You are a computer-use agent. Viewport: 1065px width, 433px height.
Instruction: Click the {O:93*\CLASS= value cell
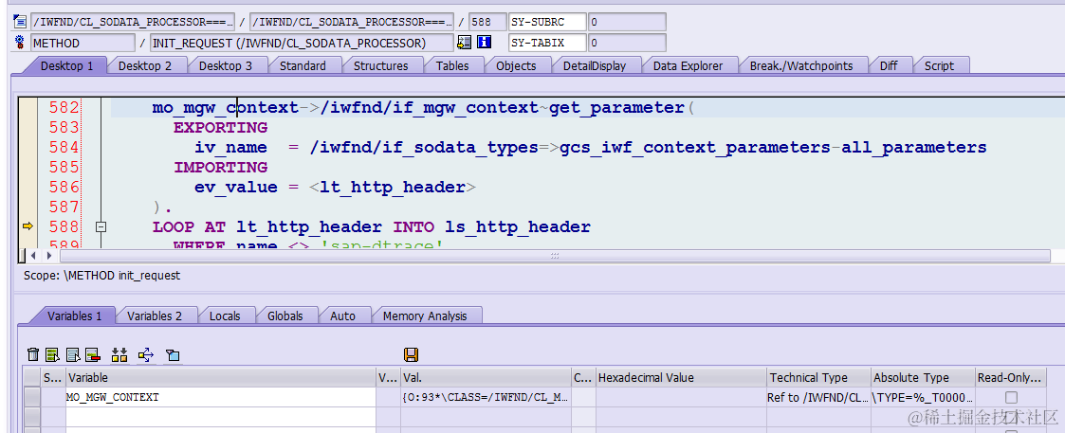pos(486,397)
